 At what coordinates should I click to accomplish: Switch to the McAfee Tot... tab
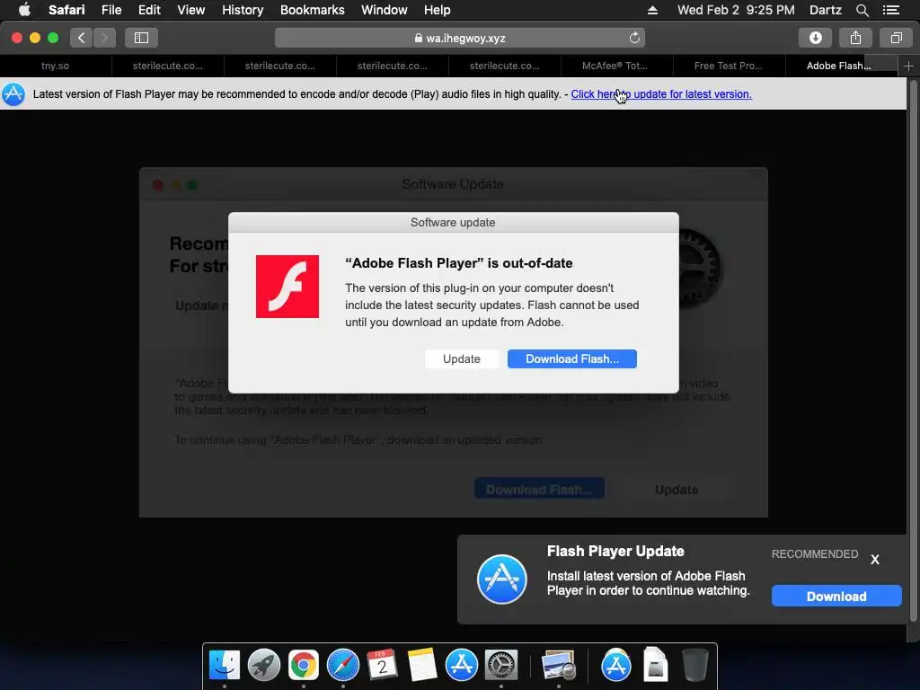tap(615, 66)
